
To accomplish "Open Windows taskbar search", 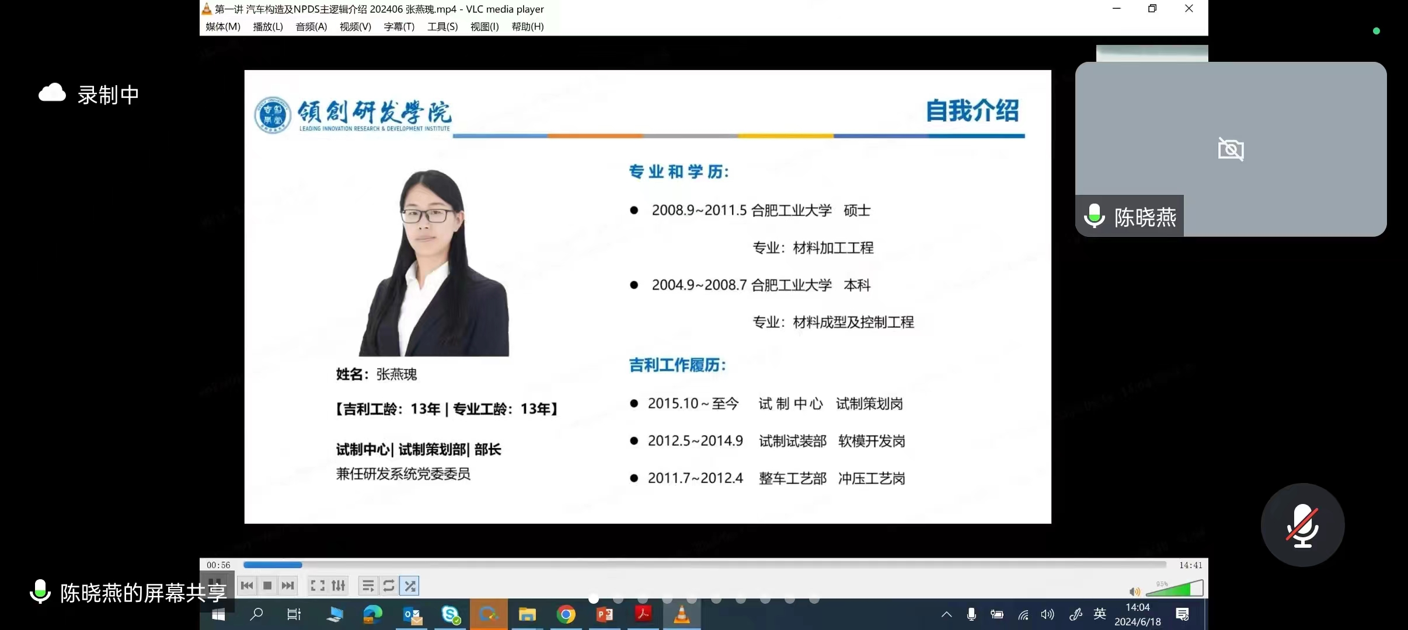I will (256, 614).
